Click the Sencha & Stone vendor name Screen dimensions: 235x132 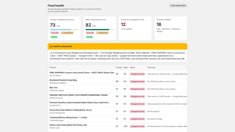tap(56, 98)
